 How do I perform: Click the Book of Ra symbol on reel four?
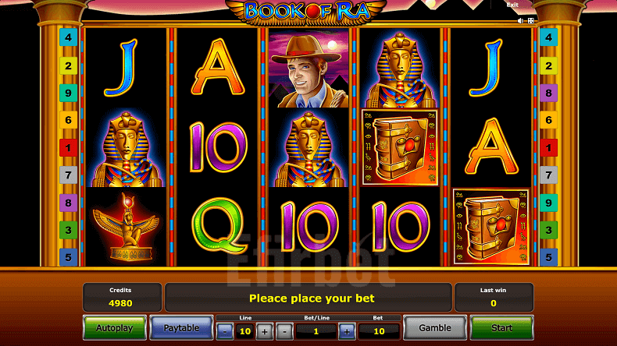(x=399, y=147)
